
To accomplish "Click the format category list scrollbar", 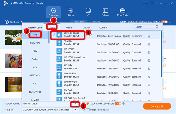I will tap(49, 37).
